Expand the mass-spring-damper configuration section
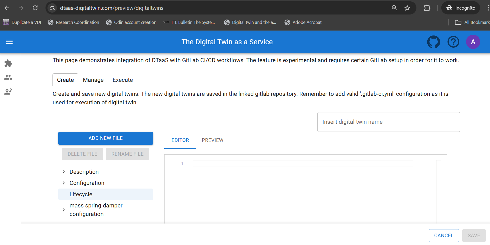 64,210
